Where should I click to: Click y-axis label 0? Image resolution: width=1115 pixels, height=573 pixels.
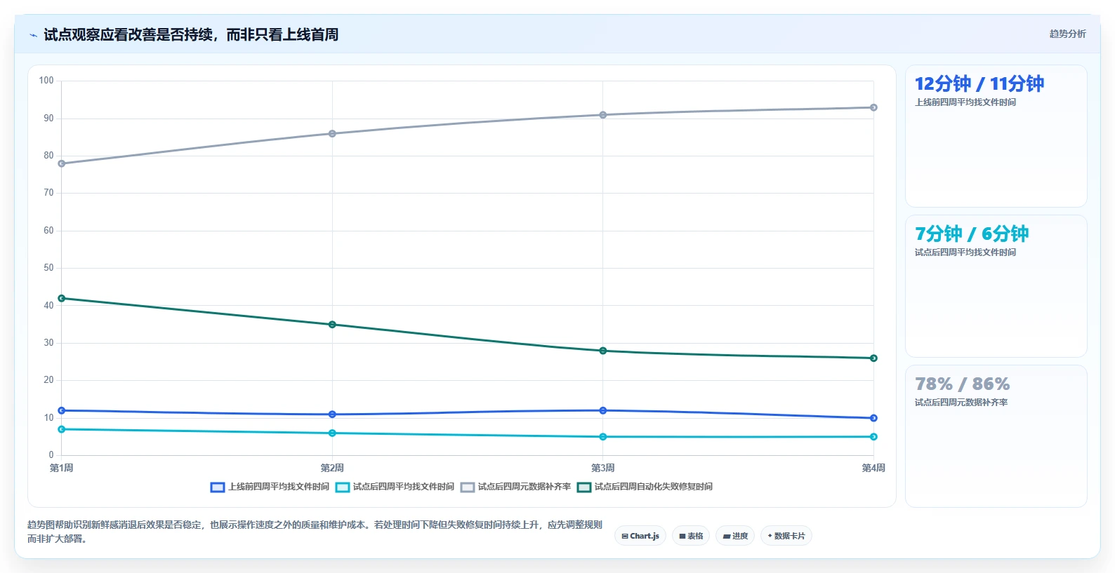(51, 455)
